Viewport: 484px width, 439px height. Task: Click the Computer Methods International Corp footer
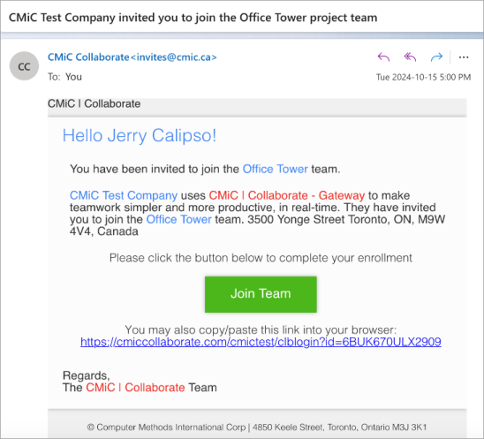point(257,428)
